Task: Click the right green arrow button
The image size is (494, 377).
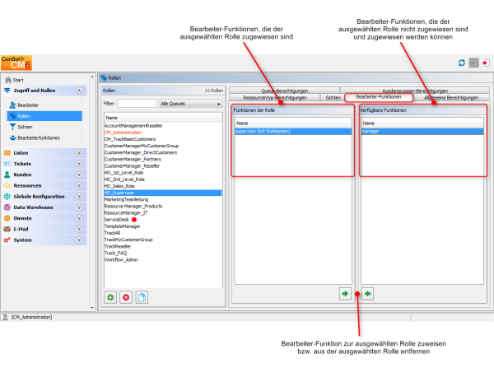Action: [345, 293]
